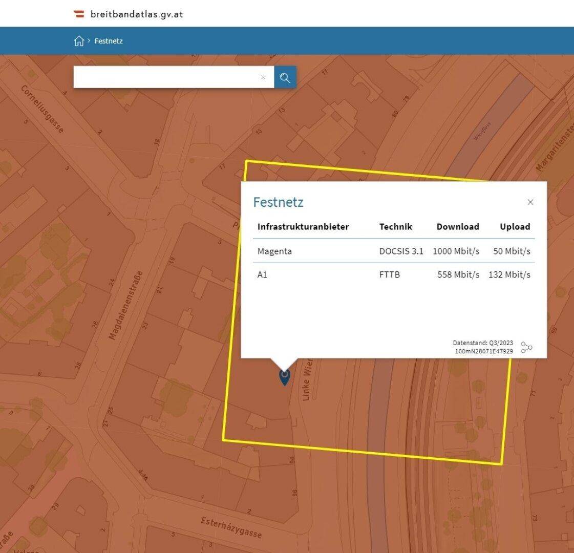The image size is (574, 553).
Task: Open the Festnetz breadcrumb link
Action: pyautogui.click(x=109, y=41)
